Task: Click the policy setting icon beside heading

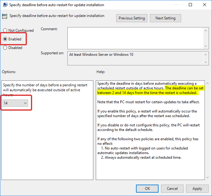Action: tap(5, 16)
